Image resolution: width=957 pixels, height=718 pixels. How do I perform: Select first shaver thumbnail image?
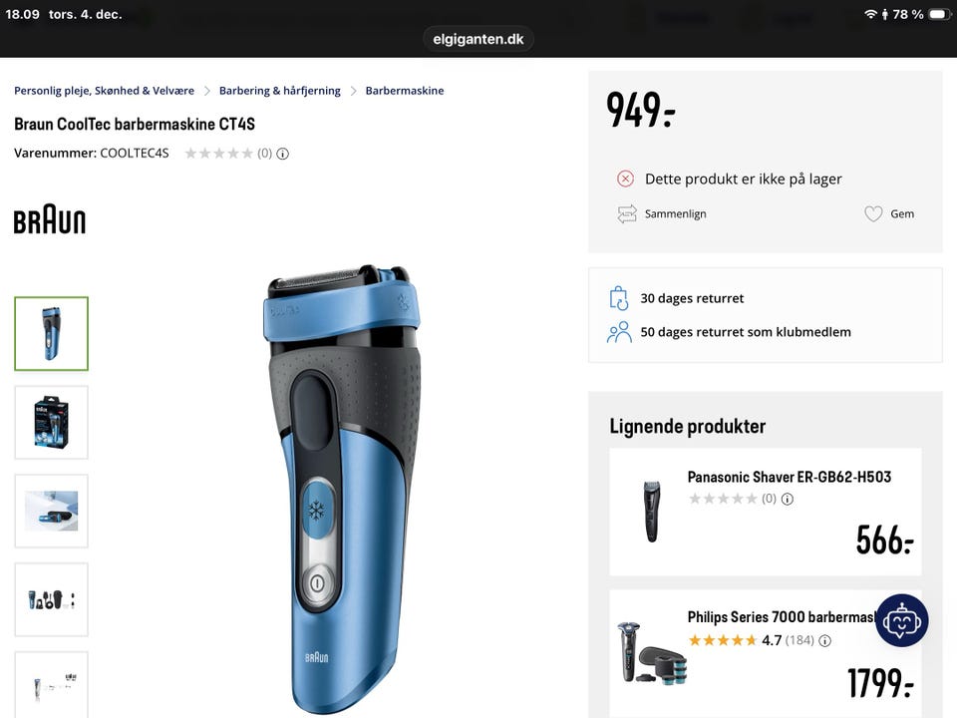[51, 333]
